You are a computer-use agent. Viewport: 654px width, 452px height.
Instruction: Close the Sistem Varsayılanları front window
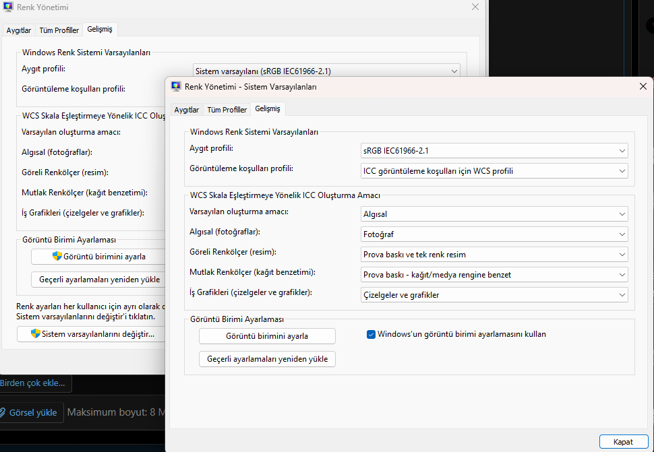pos(643,86)
